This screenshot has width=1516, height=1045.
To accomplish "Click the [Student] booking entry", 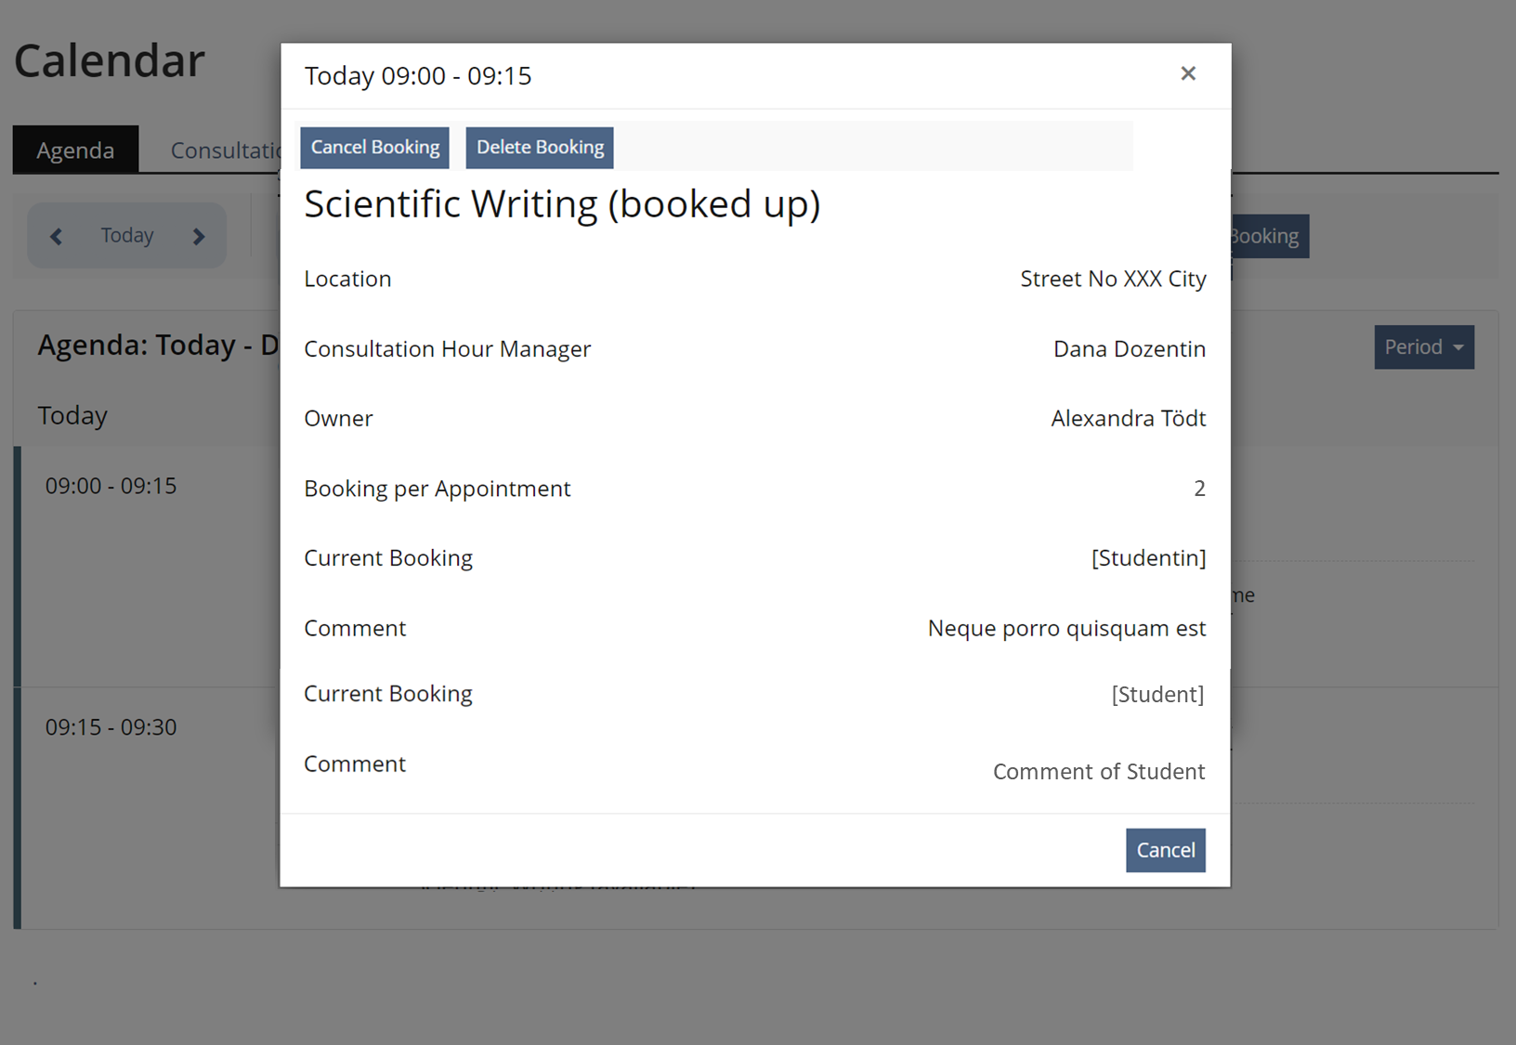I will 1157,695.
